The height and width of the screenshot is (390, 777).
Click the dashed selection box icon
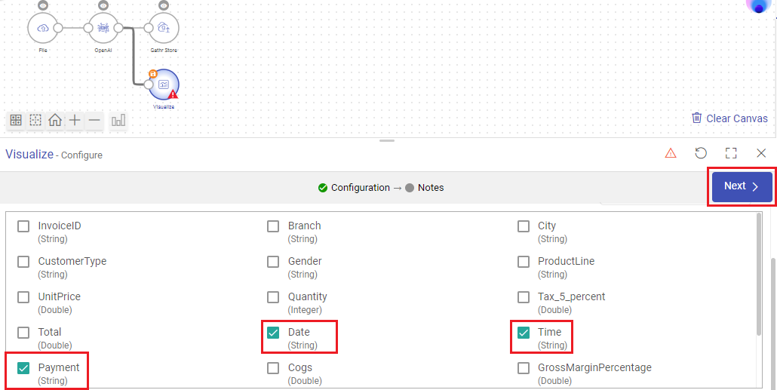[35, 120]
